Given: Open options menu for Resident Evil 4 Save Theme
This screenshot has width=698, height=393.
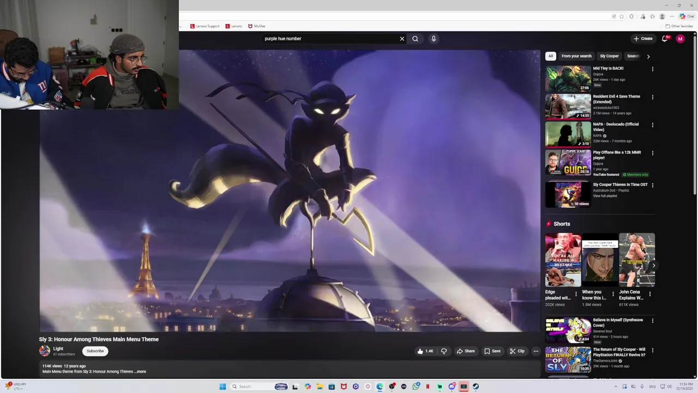Looking at the screenshot, I should (x=652, y=97).
